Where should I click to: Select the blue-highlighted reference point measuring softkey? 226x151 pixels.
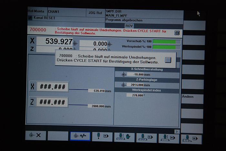pos(80,136)
